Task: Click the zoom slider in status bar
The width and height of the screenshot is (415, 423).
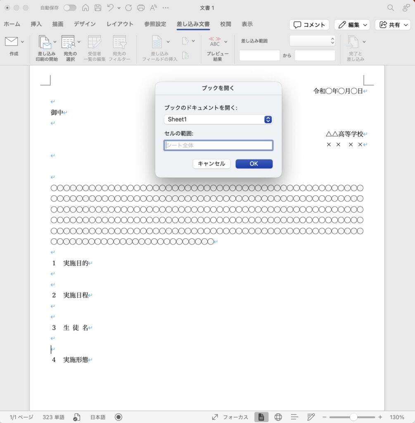Action: 353,417
